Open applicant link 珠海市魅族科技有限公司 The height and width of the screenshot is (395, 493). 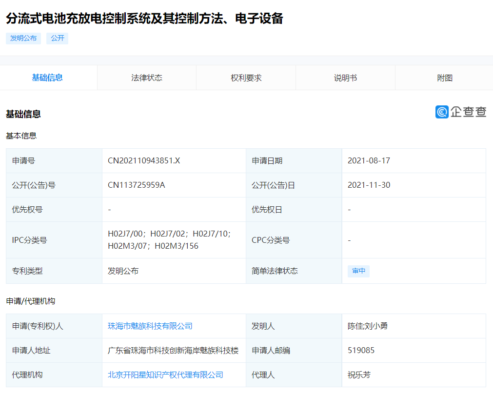coord(150,326)
